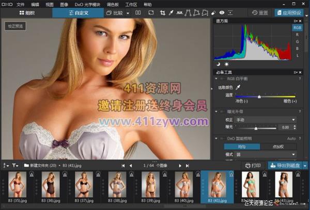Go to next image in filmstrip navigation
This screenshot has width=310, height=210.
click(180, 165)
